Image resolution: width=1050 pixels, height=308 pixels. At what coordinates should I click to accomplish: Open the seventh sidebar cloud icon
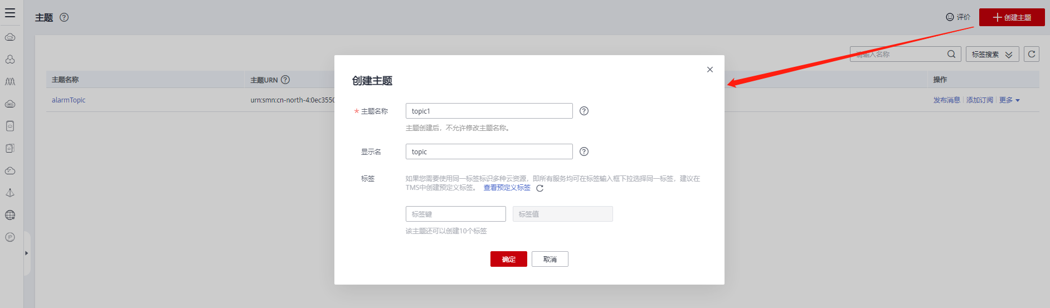pyautogui.click(x=10, y=170)
